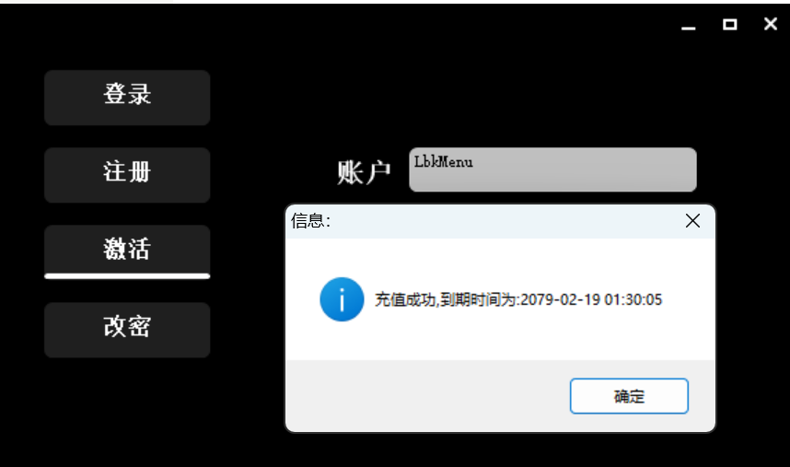The image size is (790, 467).
Task: Confirm the message with the 确定 button
Action: tap(629, 396)
